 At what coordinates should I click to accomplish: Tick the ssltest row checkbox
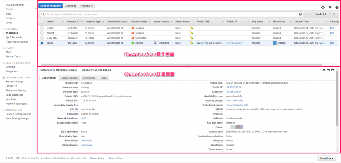pyautogui.click(x=42, y=28)
